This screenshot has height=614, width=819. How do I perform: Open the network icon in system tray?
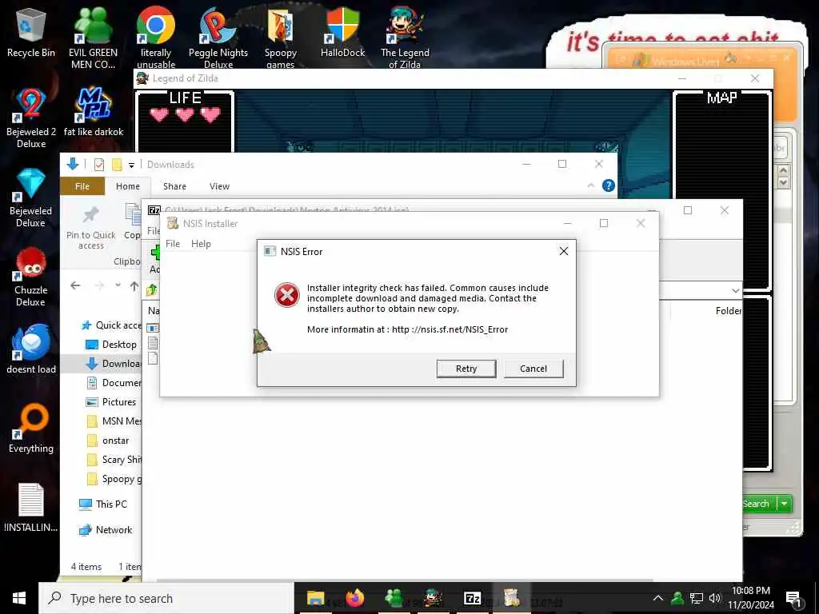pos(697,598)
